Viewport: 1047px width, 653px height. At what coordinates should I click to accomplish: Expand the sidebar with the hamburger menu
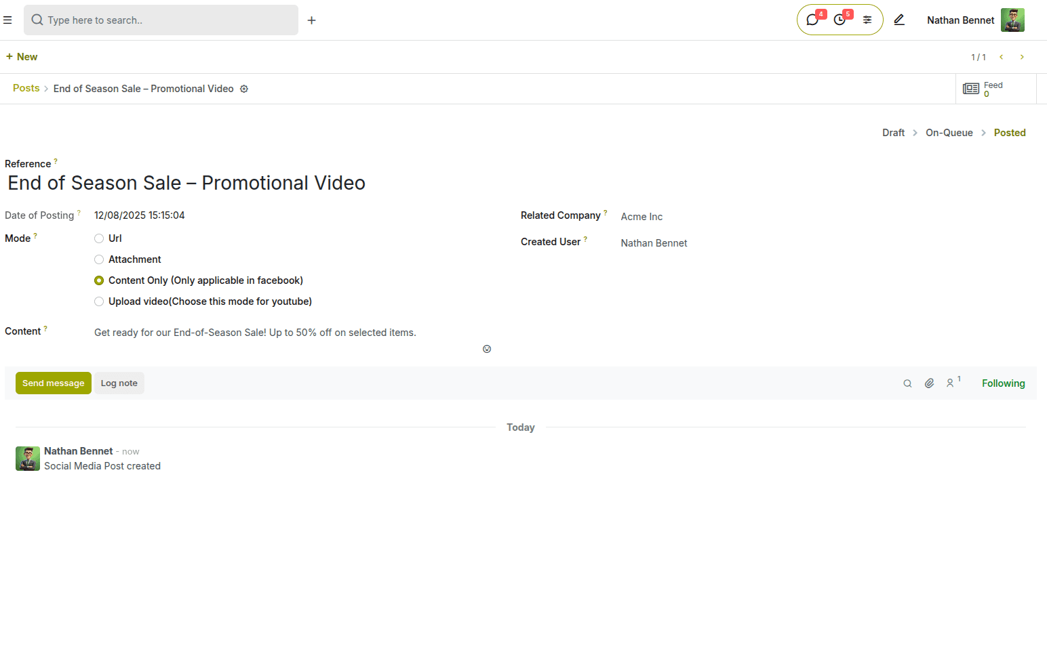click(x=7, y=20)
